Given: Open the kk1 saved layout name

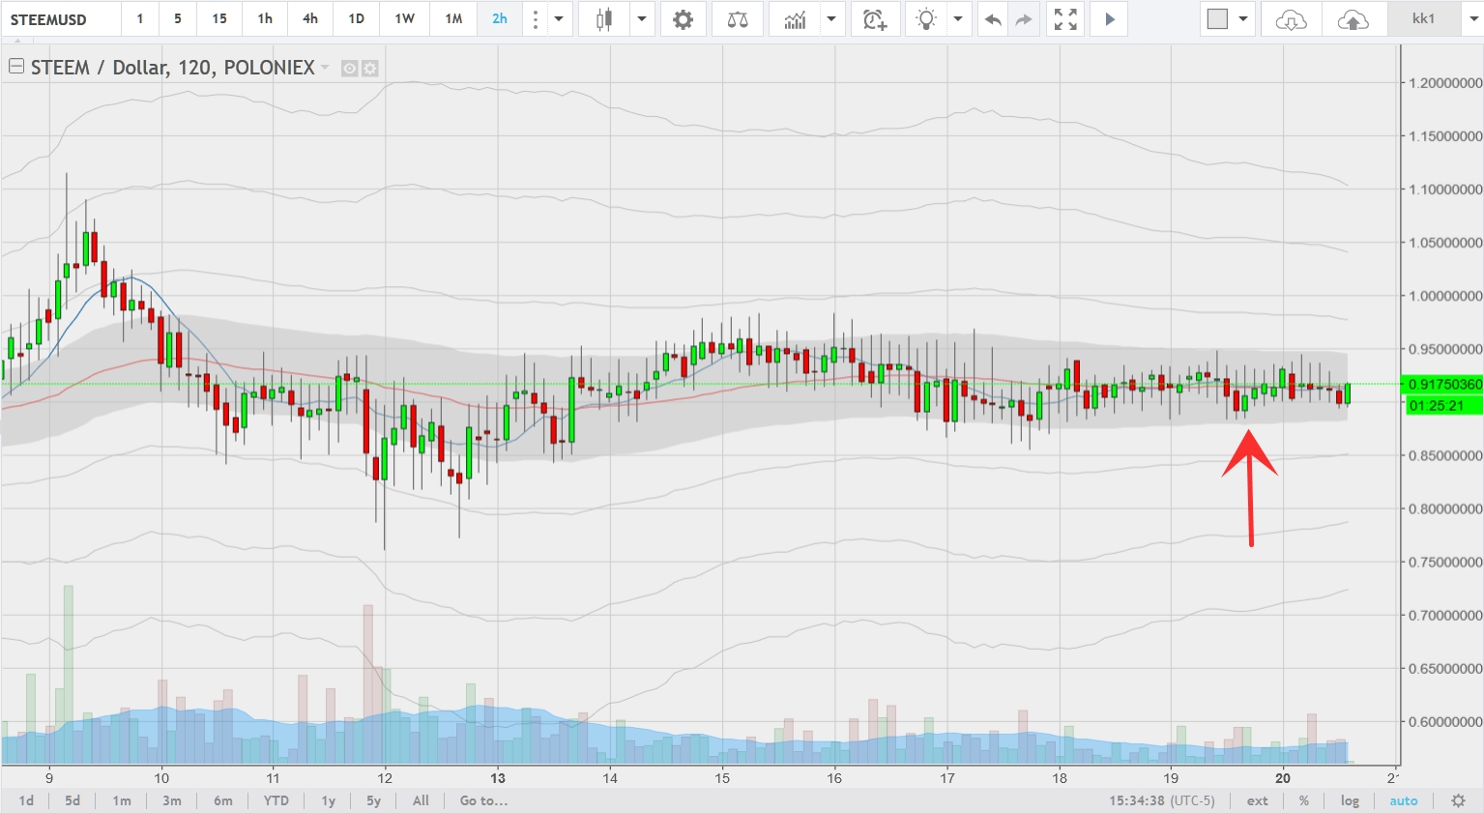Looking at the screenshot, I should [1423, 19].
